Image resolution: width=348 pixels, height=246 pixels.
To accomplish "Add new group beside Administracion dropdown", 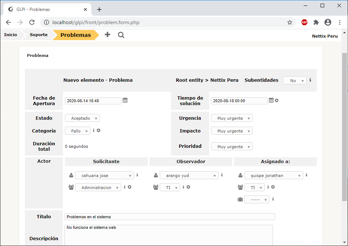I will (129, 187).
